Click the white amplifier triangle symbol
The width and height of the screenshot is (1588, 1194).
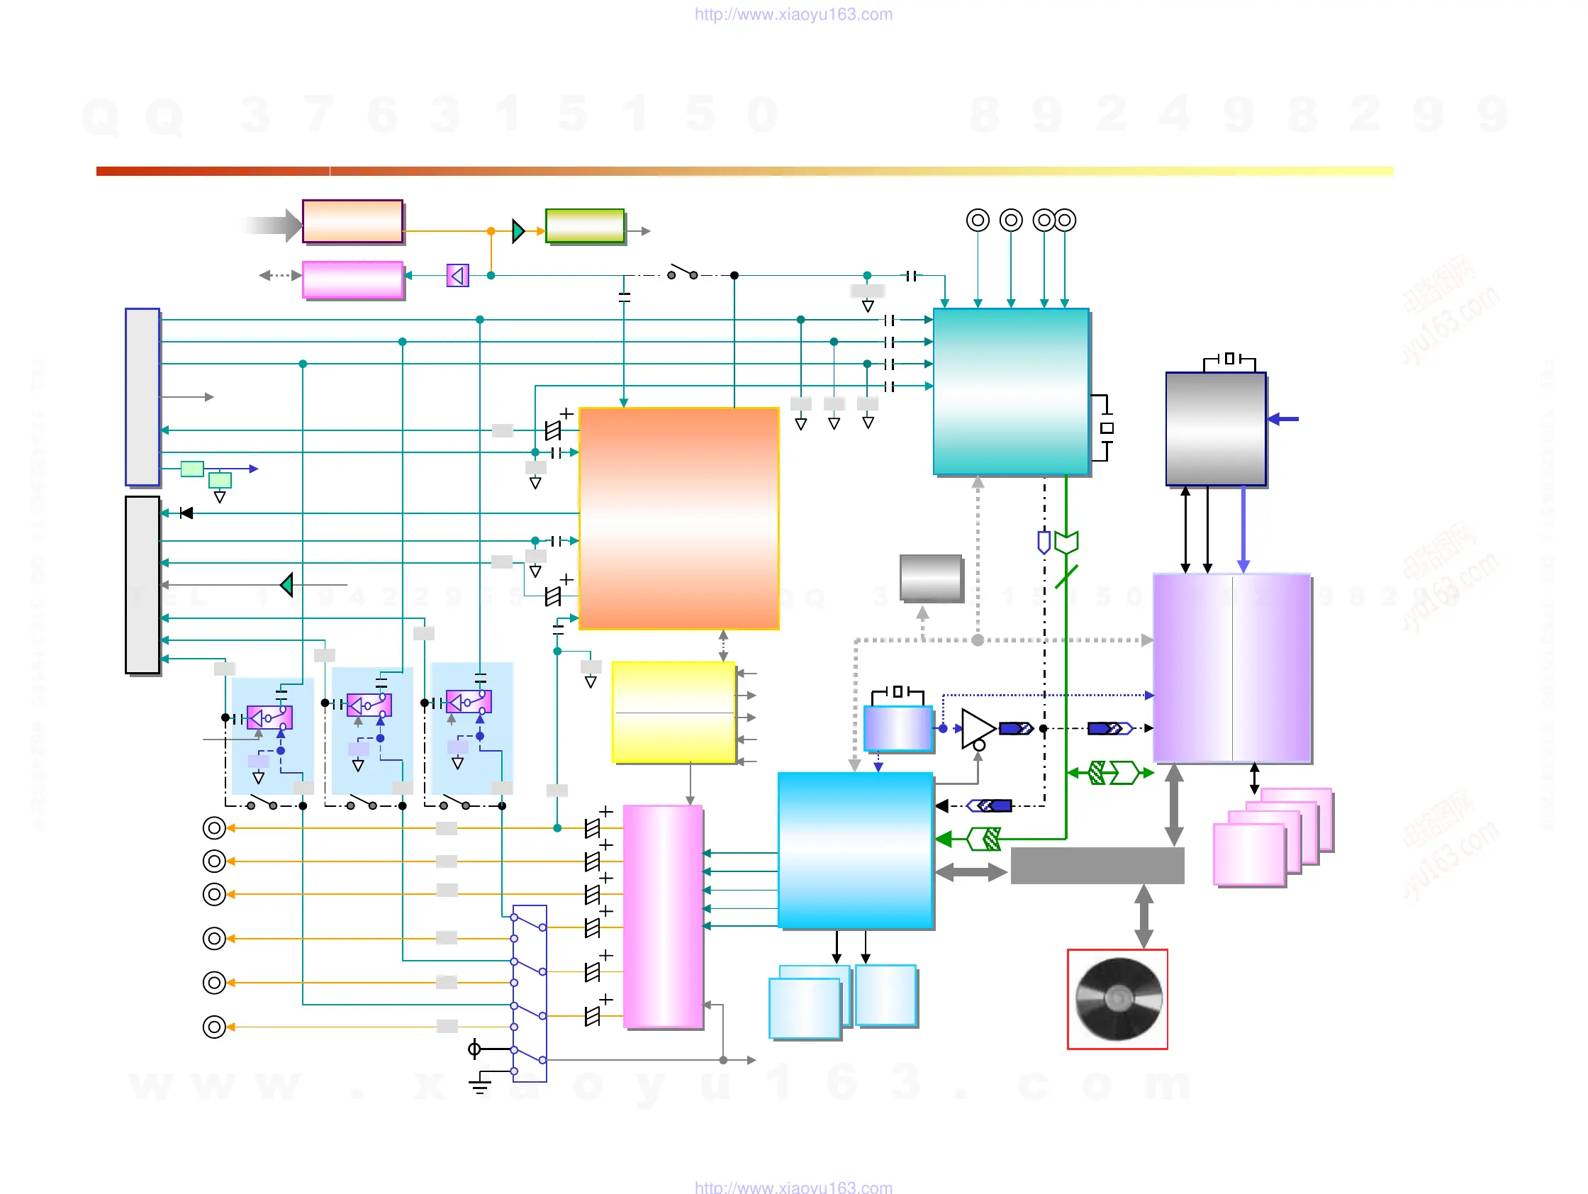[x=978, y=728]
